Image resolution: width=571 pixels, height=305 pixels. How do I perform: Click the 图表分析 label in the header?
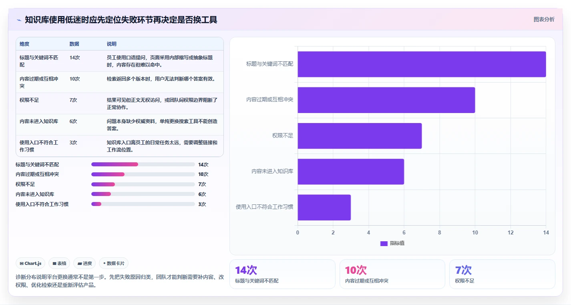click(x=544, y=19)
